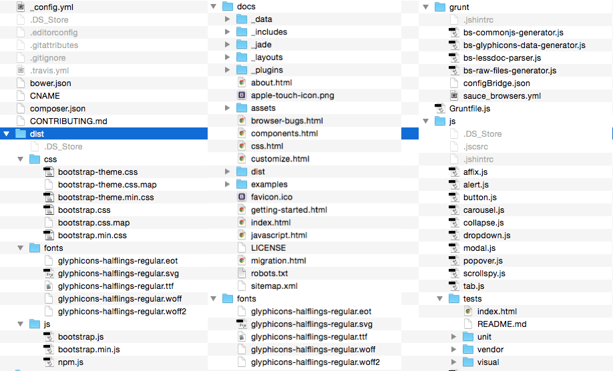Click the docs folder icon
Viewport: 613px width, 371px height.
click(228, 6)
